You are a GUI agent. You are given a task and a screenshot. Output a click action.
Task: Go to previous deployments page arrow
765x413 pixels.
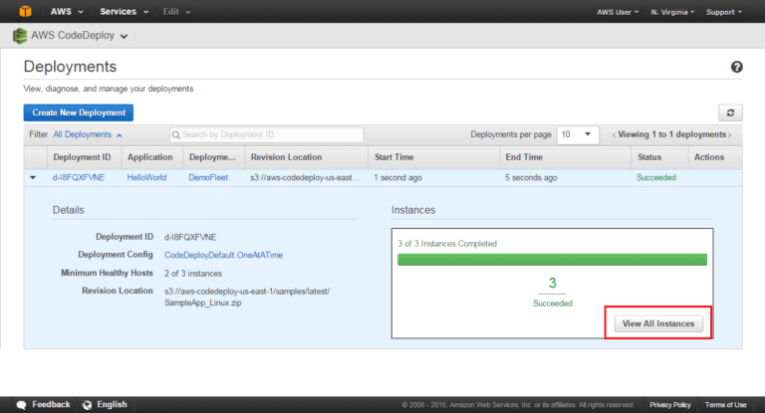pyautogui.click(x=614, y=135)
